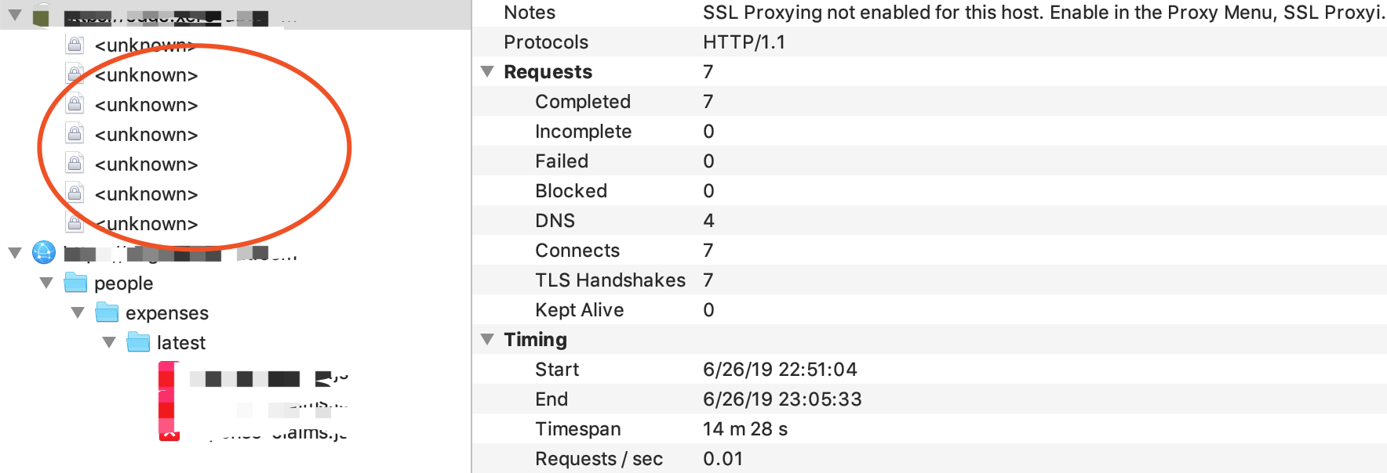Click the lock icon of fourth unknown request
The height and width of the screenshot is (473, 1387).
point(75,134)
